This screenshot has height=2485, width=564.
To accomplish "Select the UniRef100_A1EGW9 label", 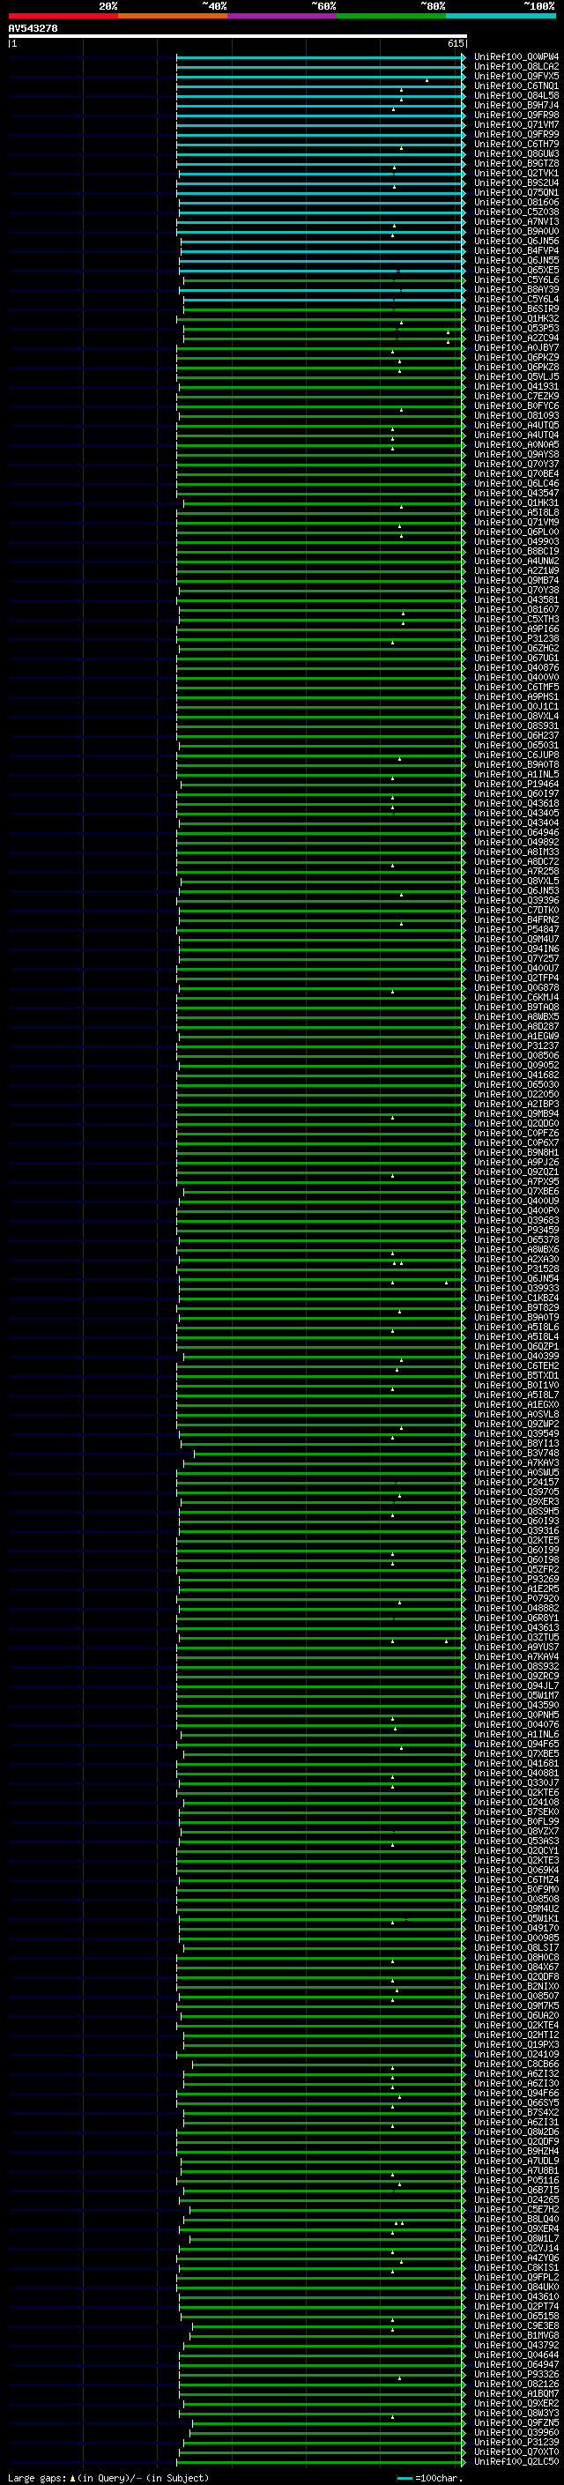I will click(516, 1036).
